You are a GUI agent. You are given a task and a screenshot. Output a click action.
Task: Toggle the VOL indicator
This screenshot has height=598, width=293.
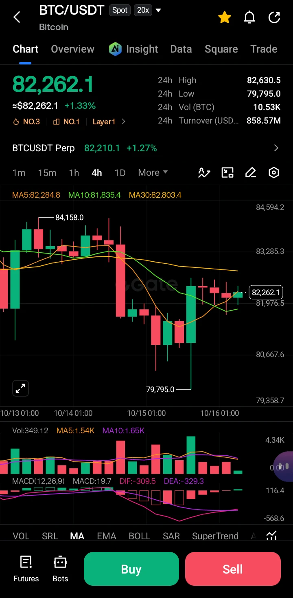pos(21,536)
